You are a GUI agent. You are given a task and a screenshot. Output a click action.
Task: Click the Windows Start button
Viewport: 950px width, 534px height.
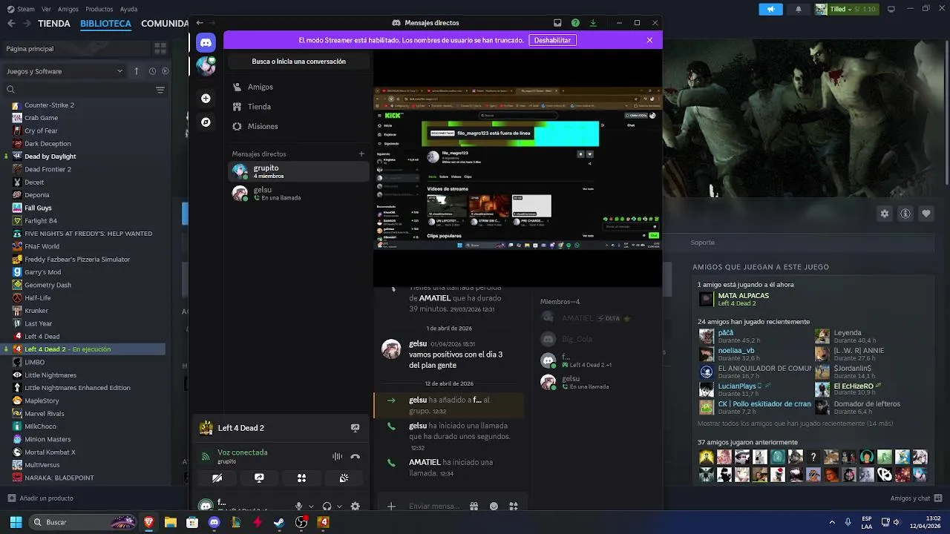click(16, 522)
